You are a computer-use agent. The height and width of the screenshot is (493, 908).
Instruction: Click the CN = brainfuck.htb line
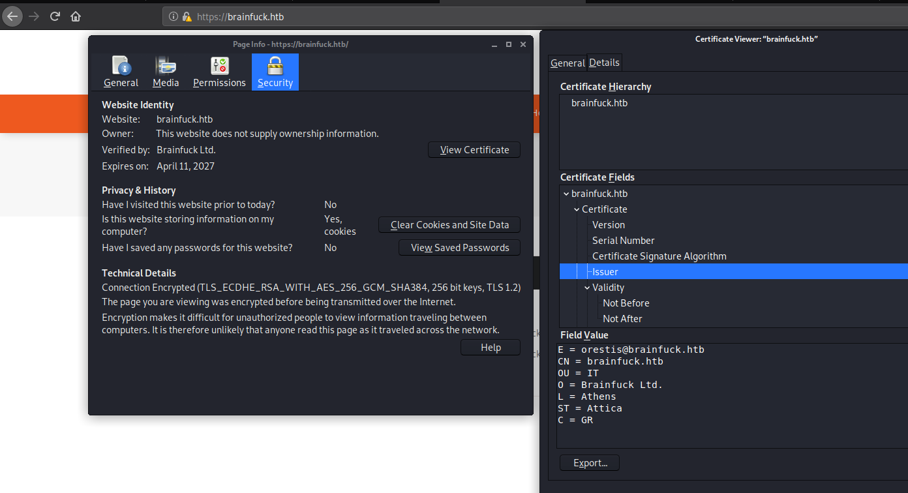pyautogui.click(x=611, y=361)
